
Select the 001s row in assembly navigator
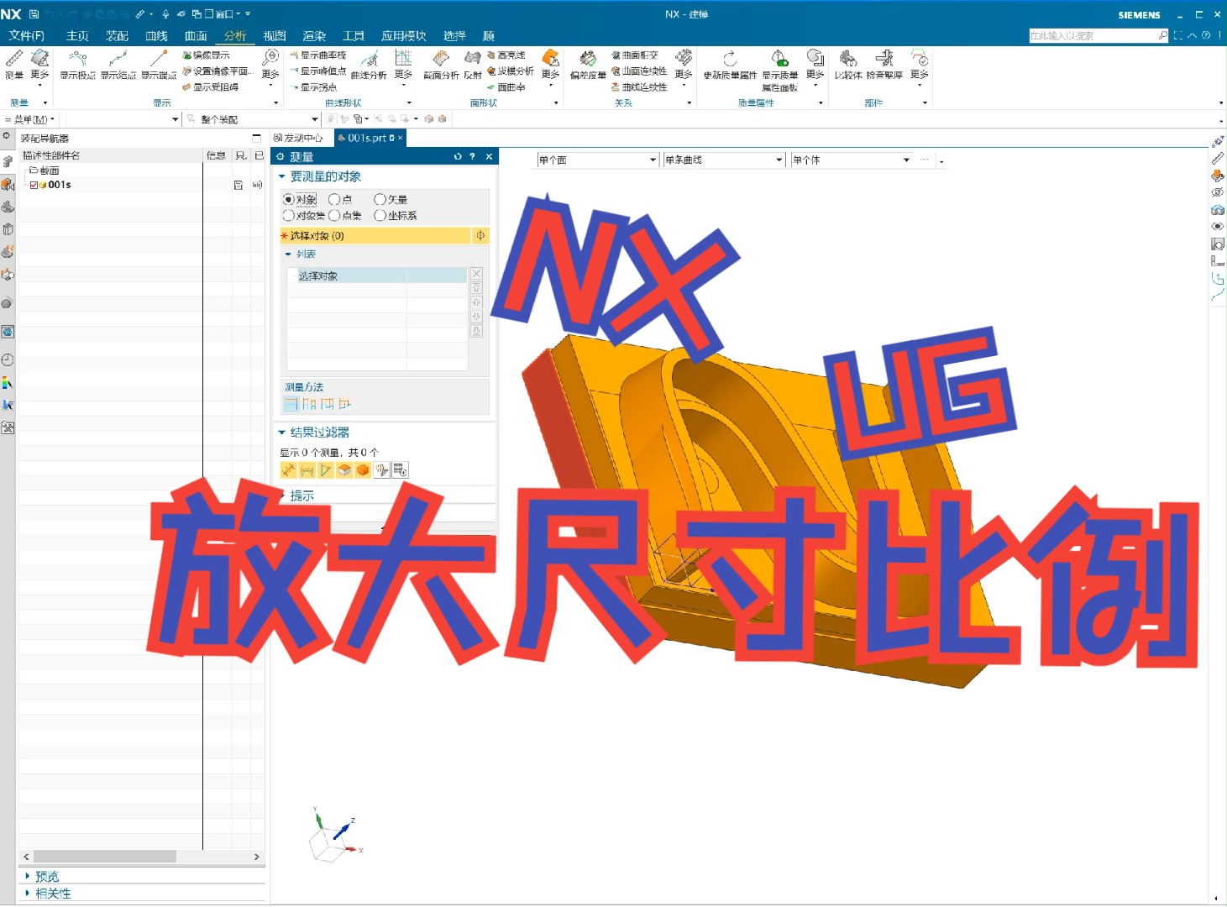pos(59,185)
